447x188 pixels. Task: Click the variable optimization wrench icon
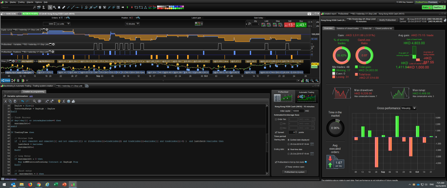(5, 95)
